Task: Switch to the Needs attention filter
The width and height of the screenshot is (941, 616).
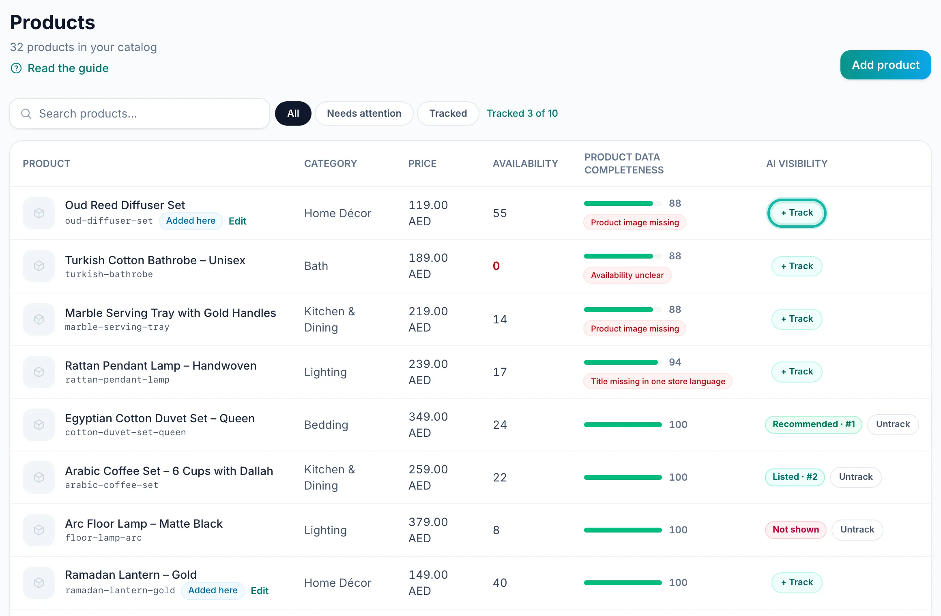Action: click(x=364, y=113)
